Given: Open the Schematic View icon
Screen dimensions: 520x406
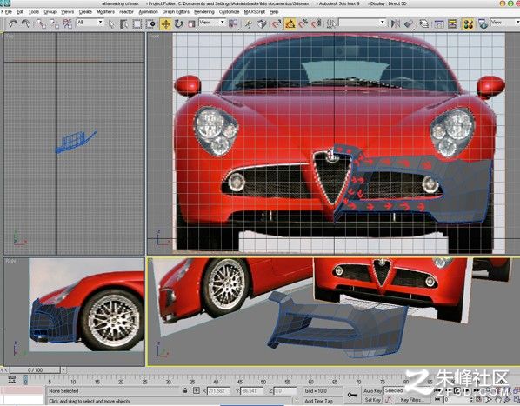Looking at the screenshot, I should point(452,23).
